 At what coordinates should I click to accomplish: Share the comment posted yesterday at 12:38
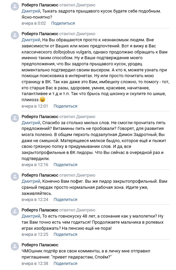tap(65, 264)
